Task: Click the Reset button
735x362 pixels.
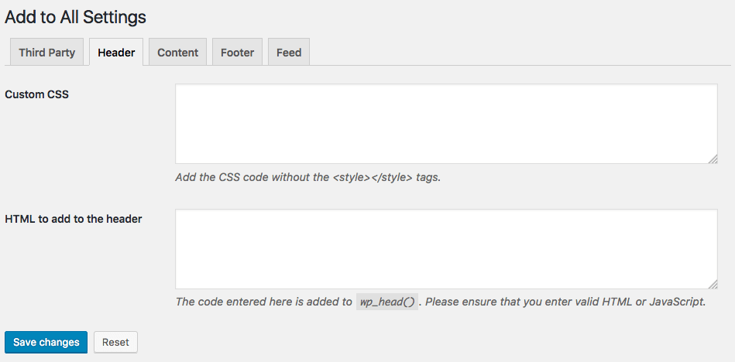Action: (x=115, y=343)
